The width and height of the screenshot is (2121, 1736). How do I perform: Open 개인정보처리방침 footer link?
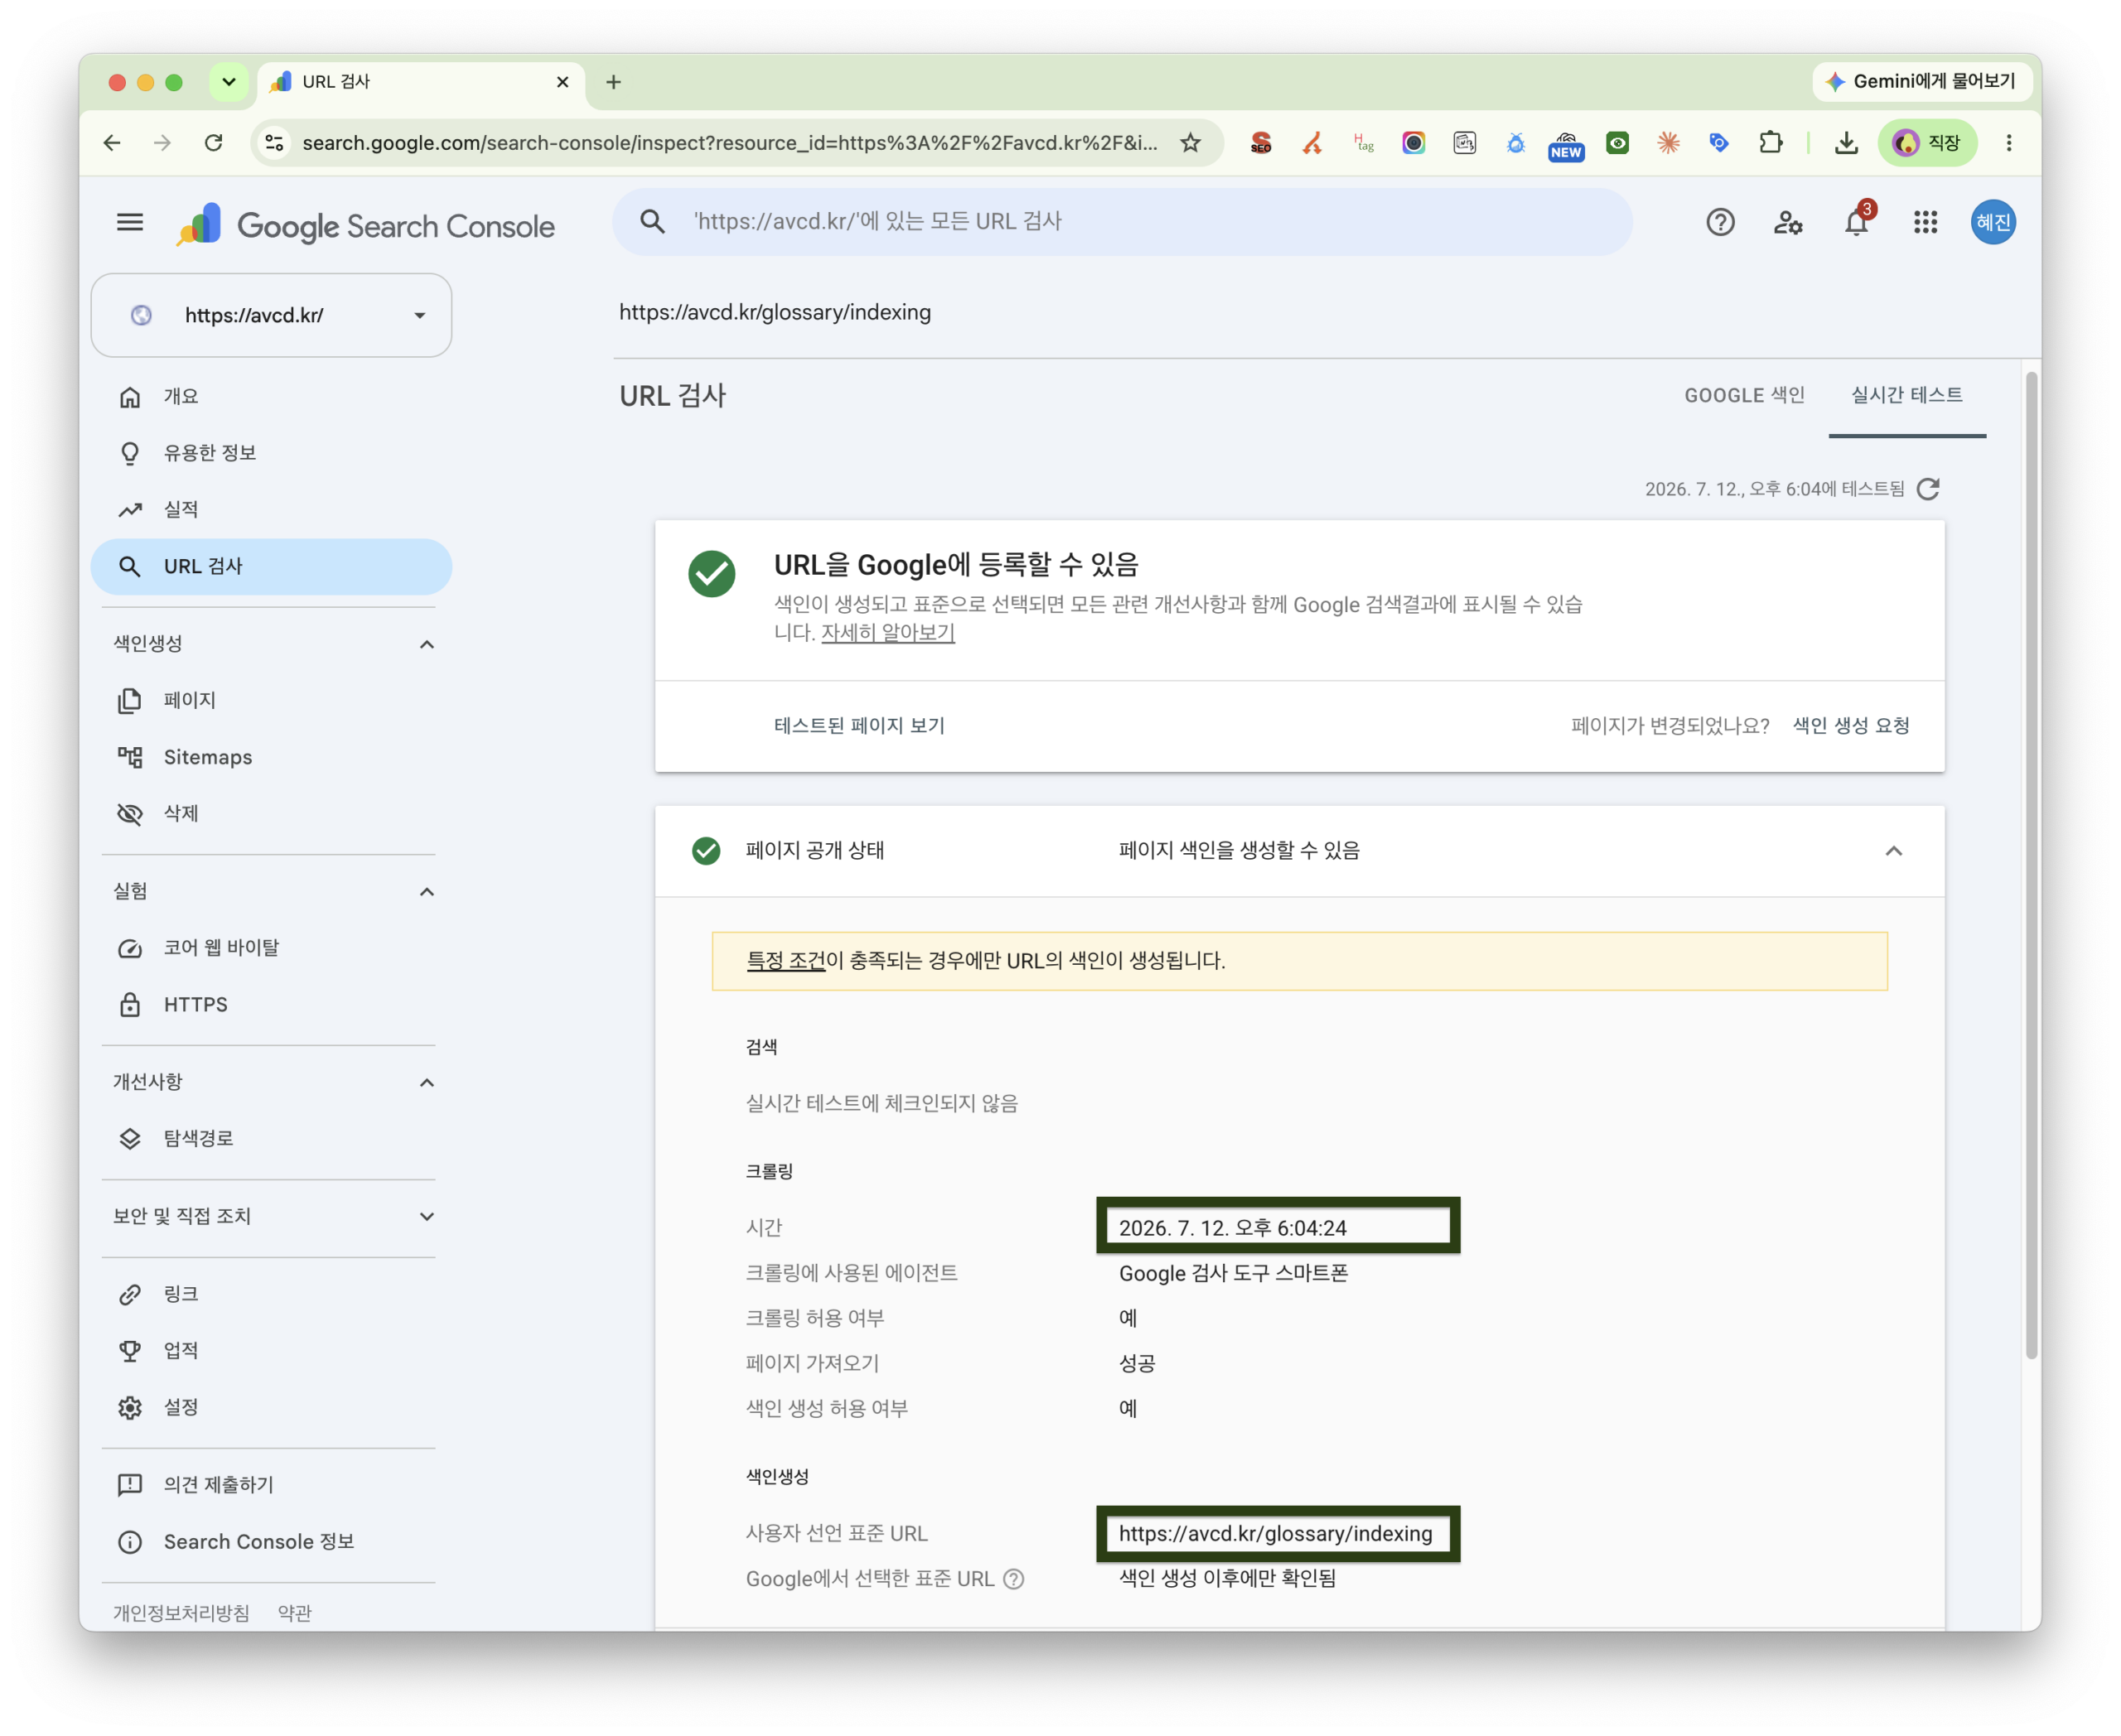pos(181,1612)
